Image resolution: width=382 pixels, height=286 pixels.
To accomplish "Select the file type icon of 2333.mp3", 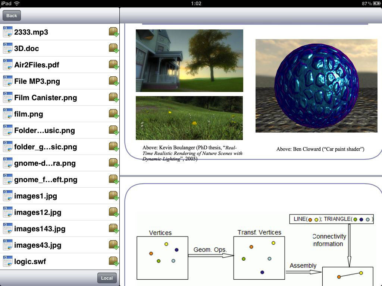I will (x=7, y=32).
